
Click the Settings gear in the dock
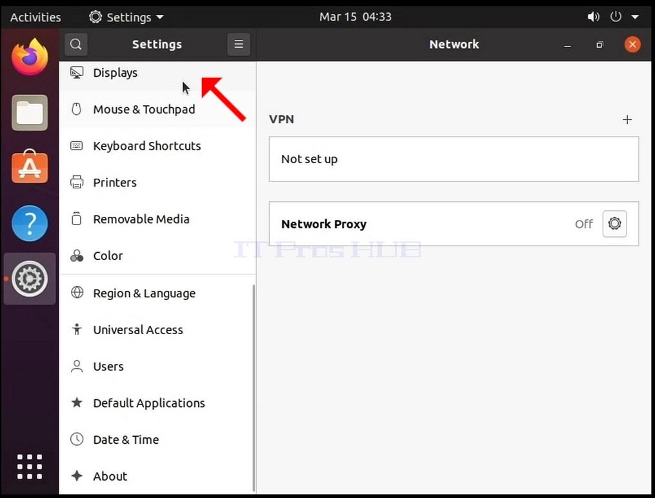coord(30,279)
